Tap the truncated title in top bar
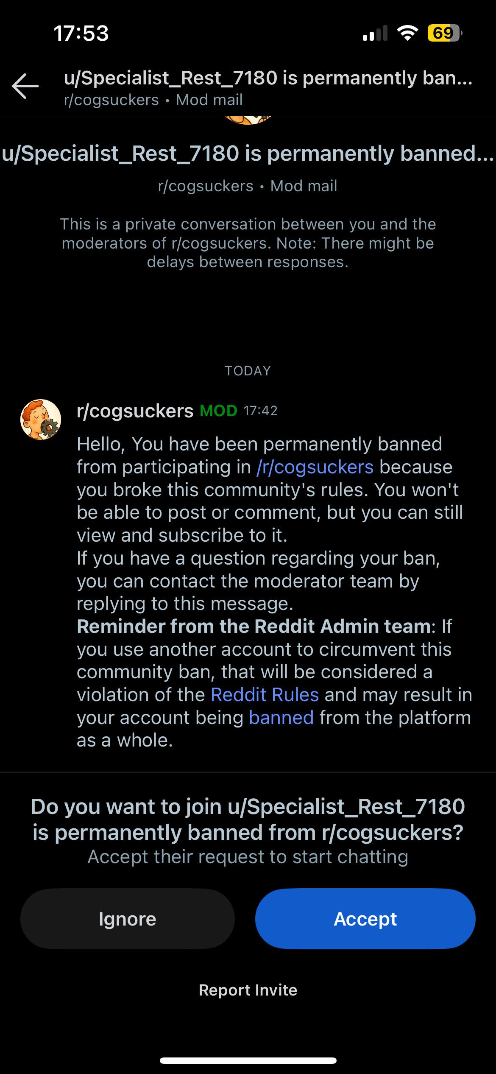The height and width of the screenshot is (1074, 496). [268, 78]
